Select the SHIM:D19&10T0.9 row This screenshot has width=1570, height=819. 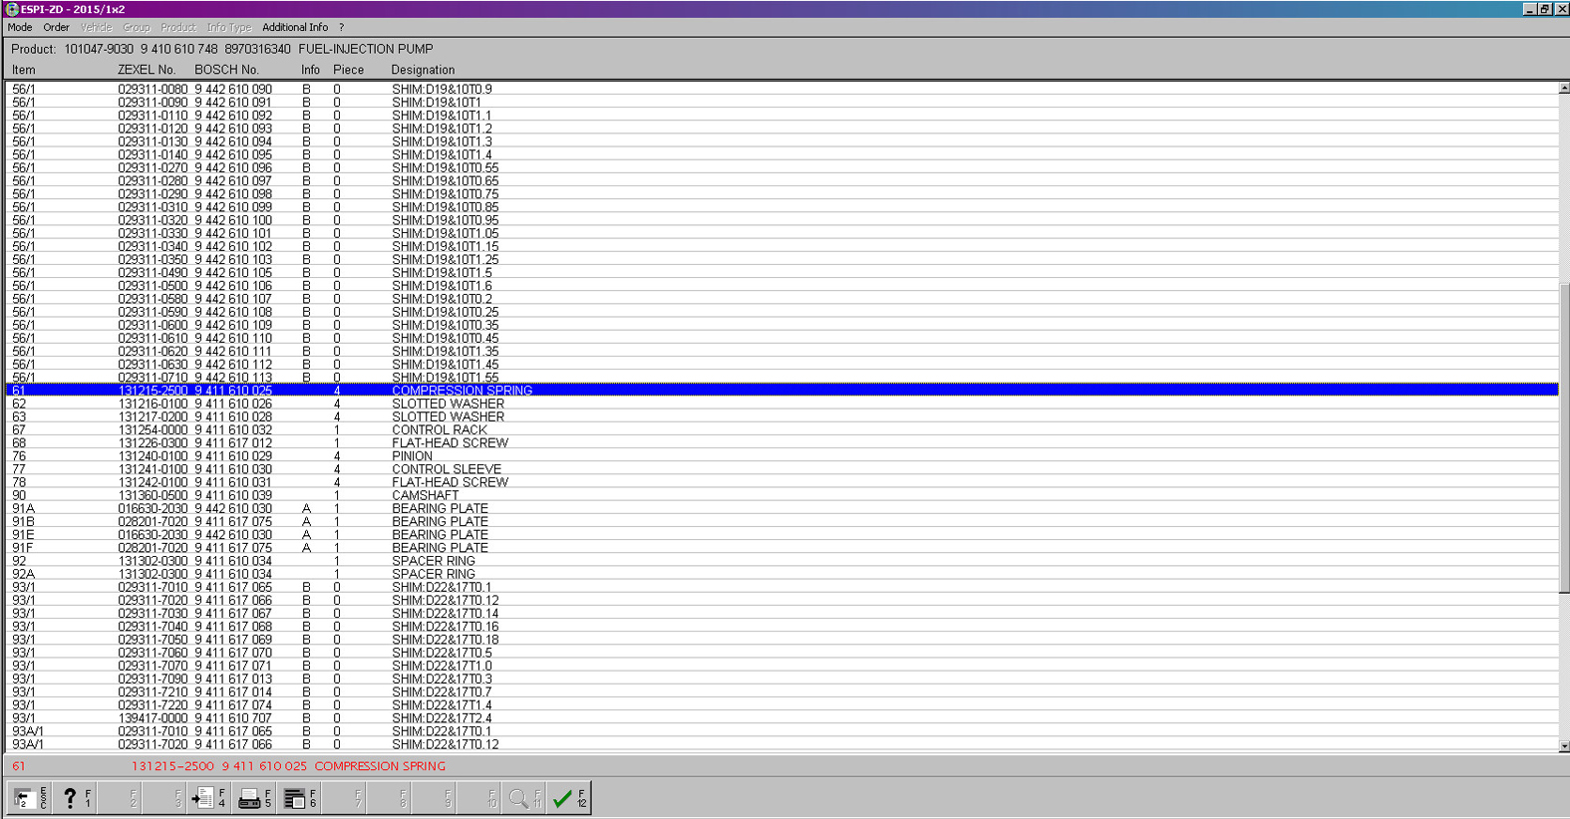click(x=441, y=90)
